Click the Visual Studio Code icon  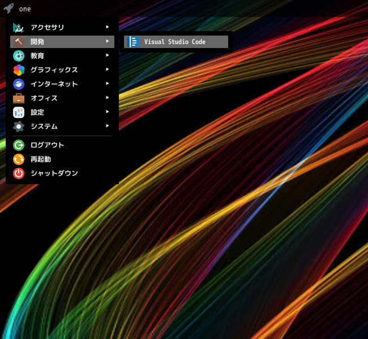[x=132, y=42]
